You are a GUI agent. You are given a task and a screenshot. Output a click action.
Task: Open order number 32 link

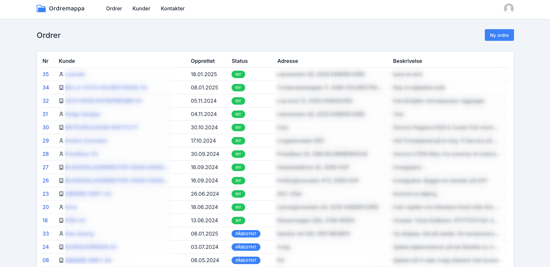46,101
